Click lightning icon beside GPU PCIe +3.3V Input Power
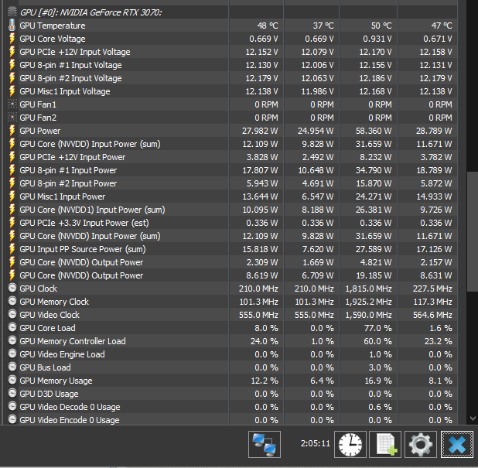Image resolution: width=478 pixels, height=468 pixels. 12,223
